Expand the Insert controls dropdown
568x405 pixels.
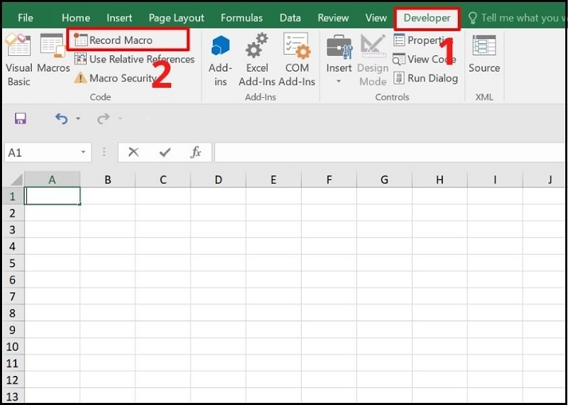(x=339, y=81)
